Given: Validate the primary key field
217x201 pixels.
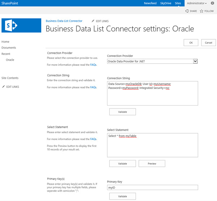Looking at the screenshot, I should point(123,196).
